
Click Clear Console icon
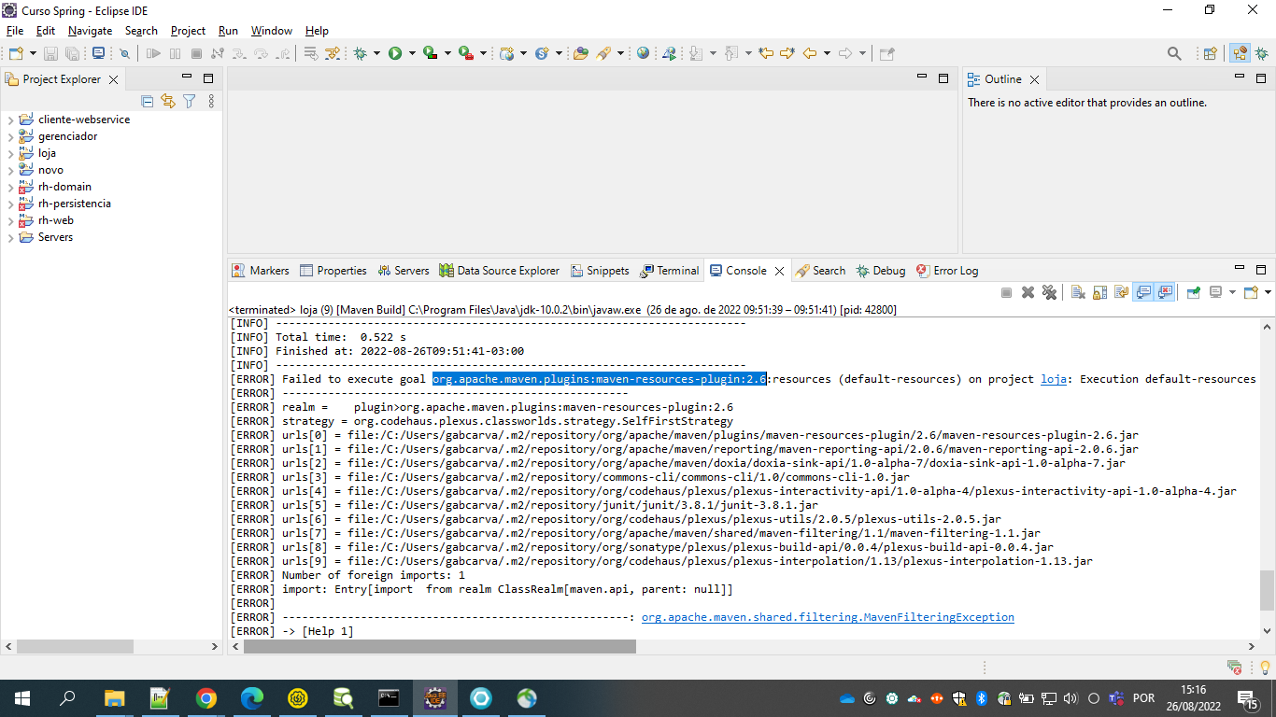(1078, 292)
